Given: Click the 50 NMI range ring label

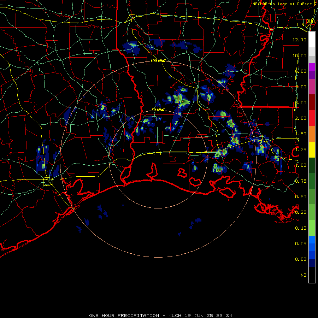Looking at the screenshot, I should (x=158, y=110).
